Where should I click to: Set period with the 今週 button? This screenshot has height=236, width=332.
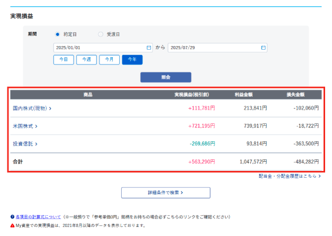click(x=86, y=60)
